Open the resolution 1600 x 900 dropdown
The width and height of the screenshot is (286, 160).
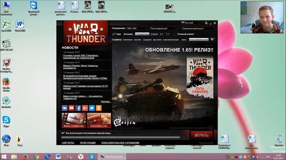click(137, 28)
